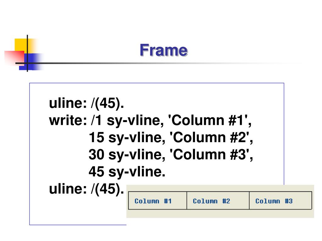Click the '15 sy-vline' code line

(x=171, y=137)
